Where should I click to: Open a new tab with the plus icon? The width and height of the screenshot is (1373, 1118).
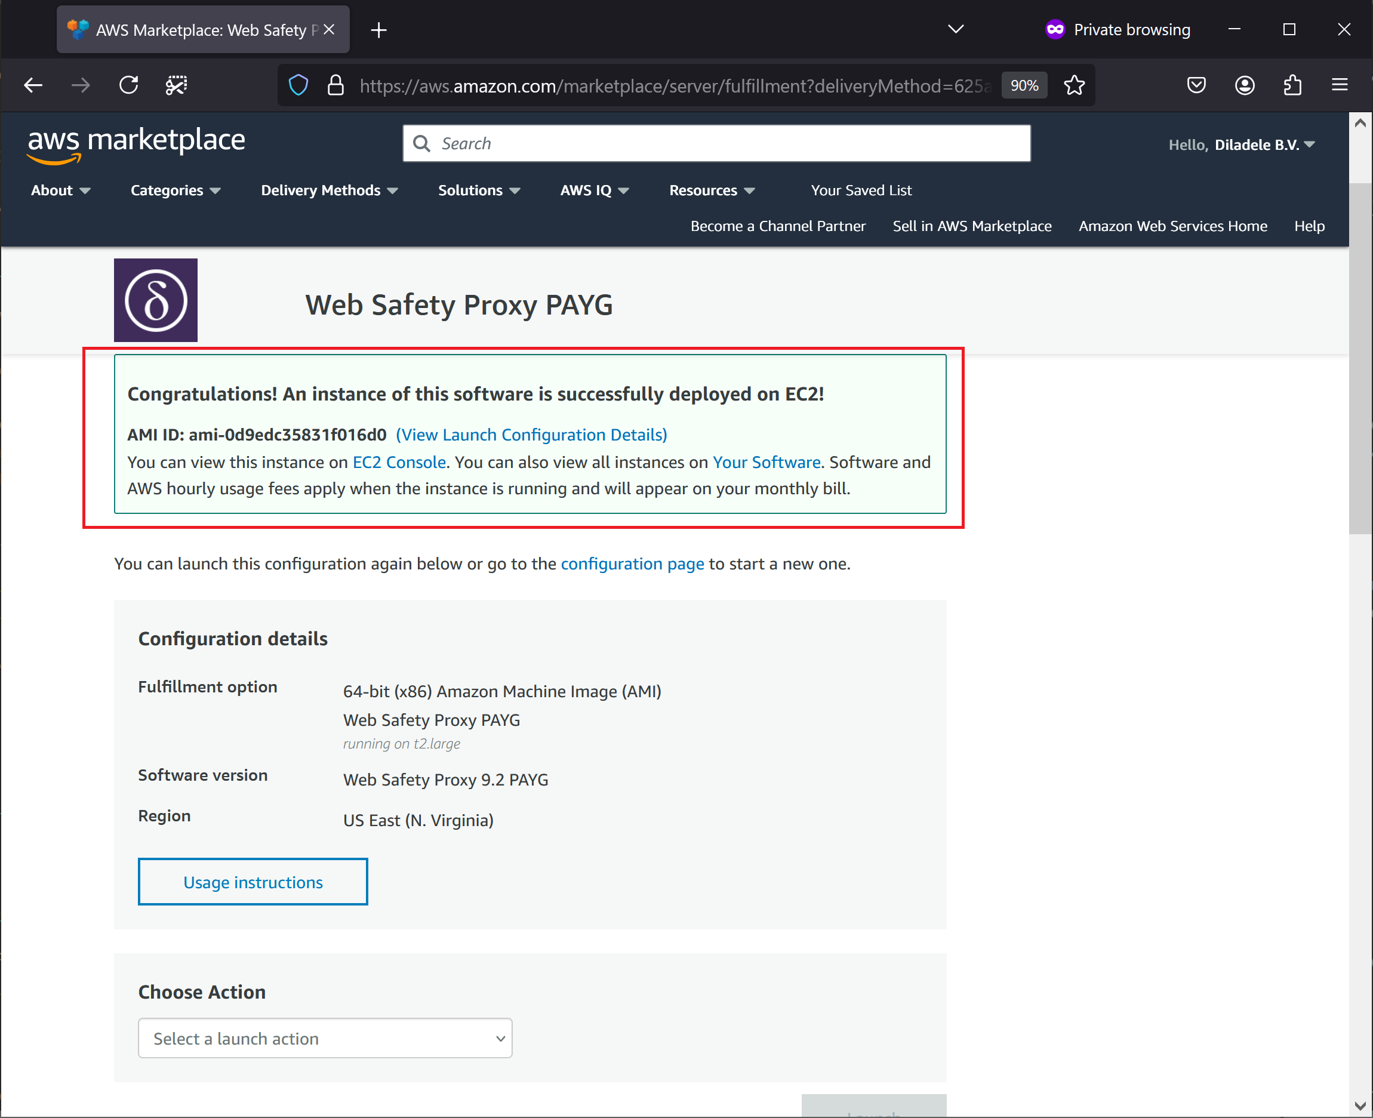(378, 30)
